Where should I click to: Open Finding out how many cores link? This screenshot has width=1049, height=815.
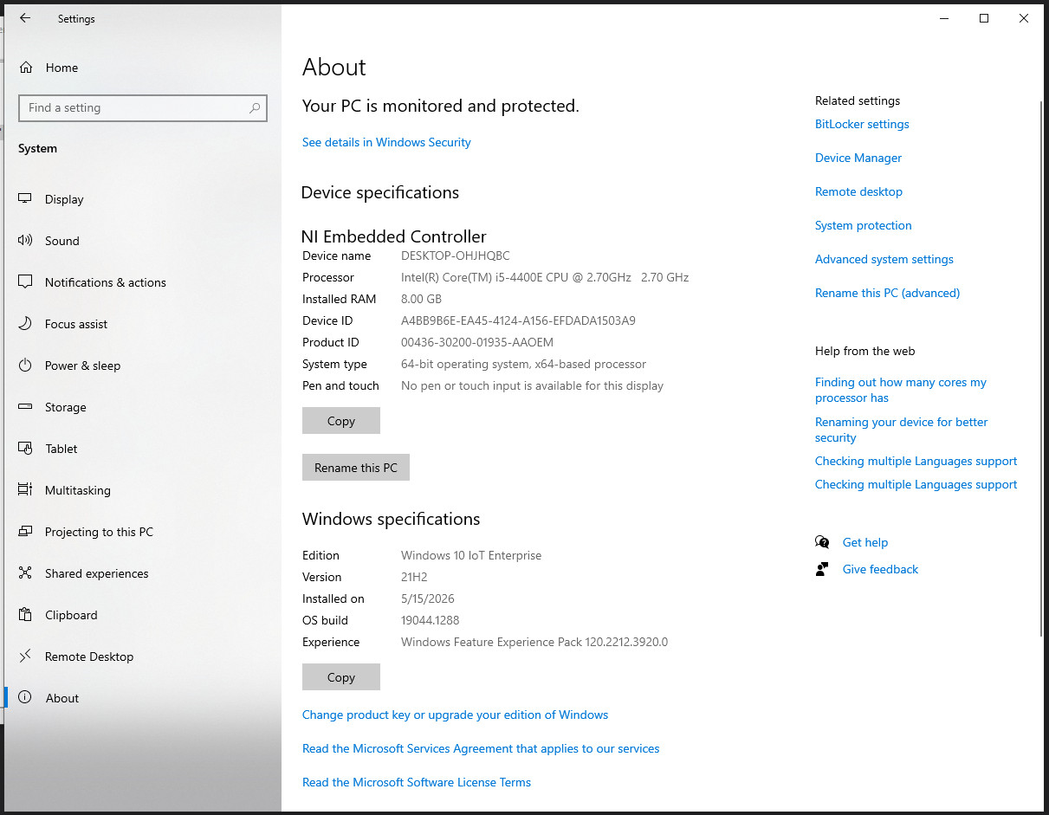[901, 390]
